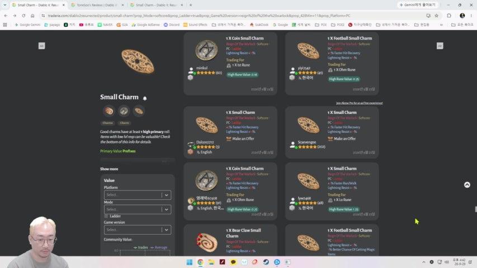Expand description with Show more
This screenshot has width=477, height=268.
click(109, 169)
